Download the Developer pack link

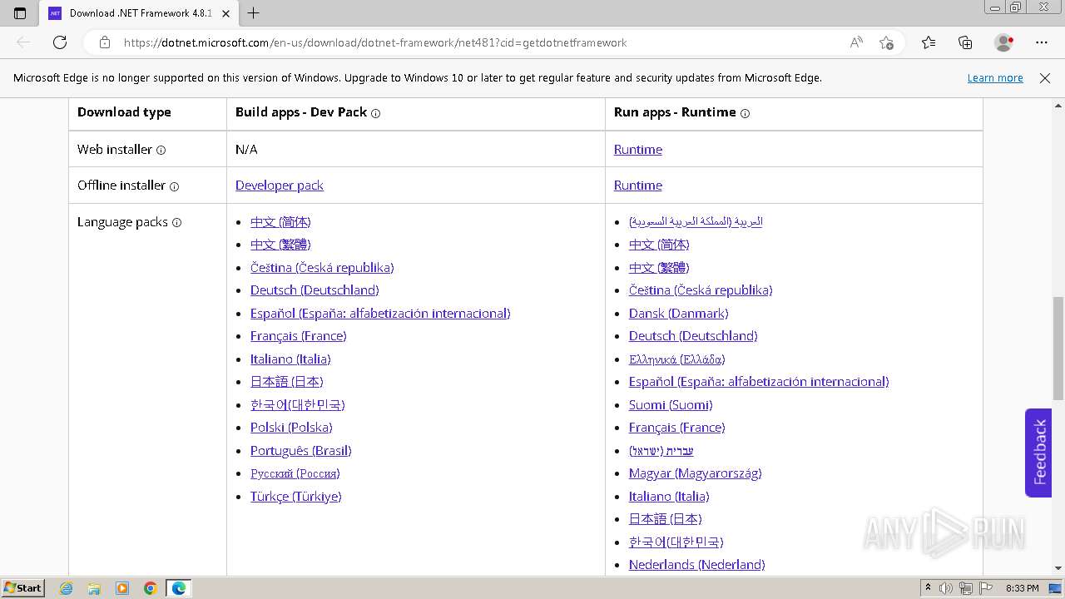point(280,186)
